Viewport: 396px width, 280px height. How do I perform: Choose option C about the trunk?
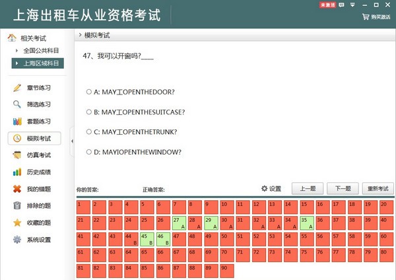coord(89,131)
